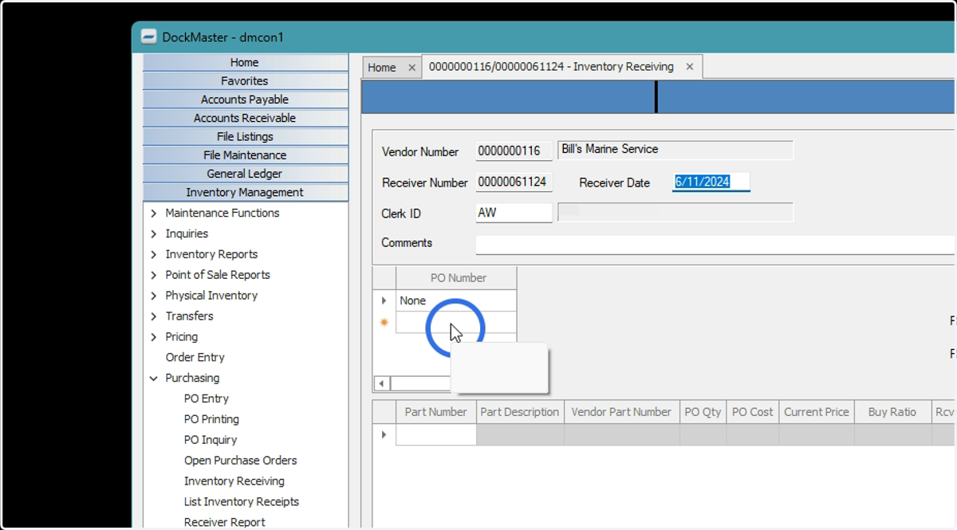Open the File Maintenance section
Screen dimensions: 957x530
(245, 155)
